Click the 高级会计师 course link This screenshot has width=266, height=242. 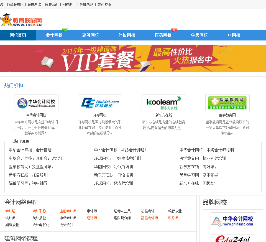149,218
